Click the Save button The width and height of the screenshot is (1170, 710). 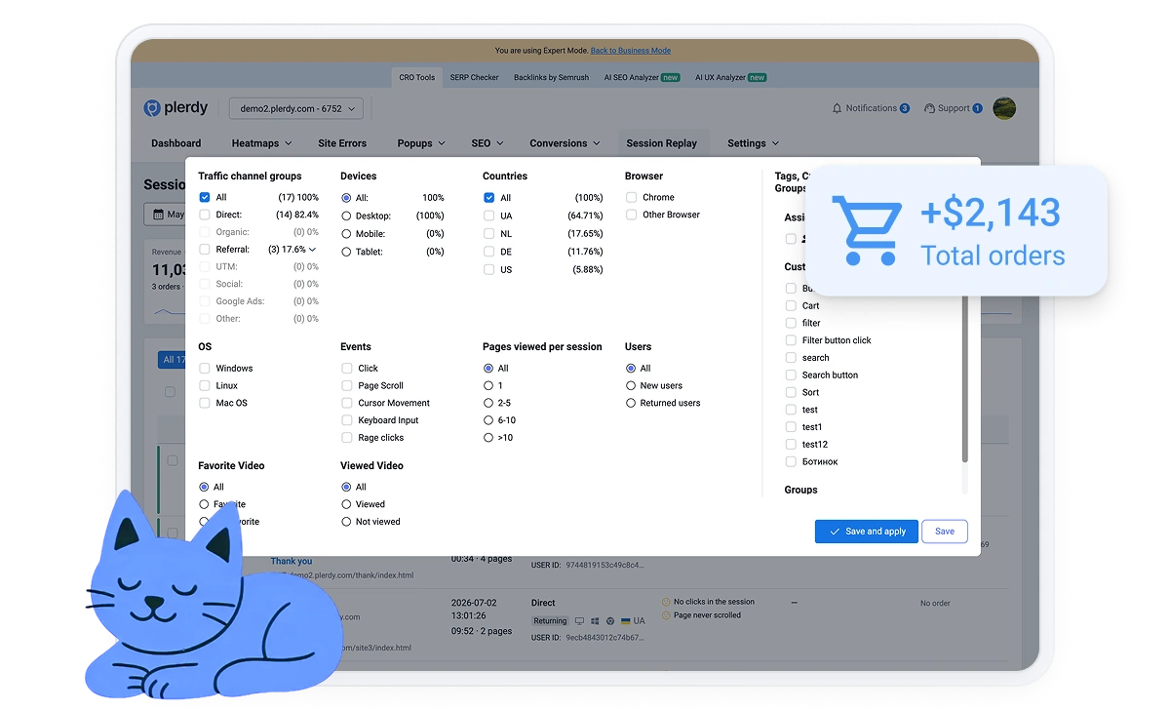tap(945, 532)
